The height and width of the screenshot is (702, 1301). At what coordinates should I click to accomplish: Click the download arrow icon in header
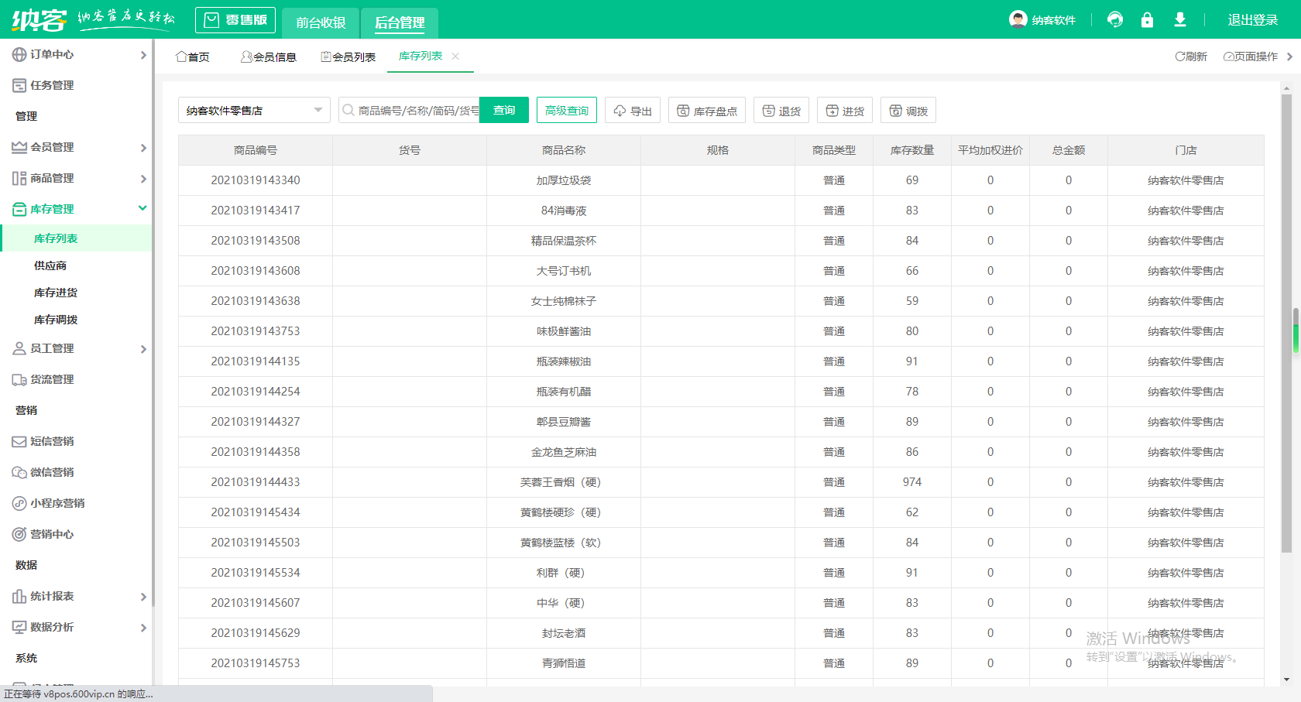click(1179, 19)
